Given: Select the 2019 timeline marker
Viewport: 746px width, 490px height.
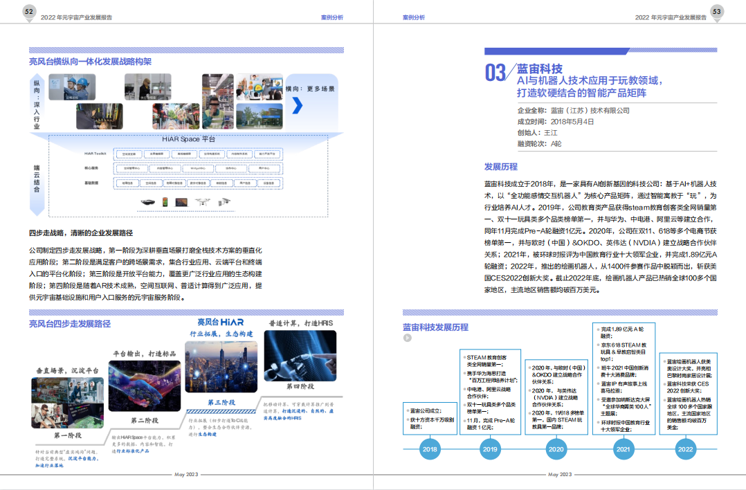Looking at the screenshot, I should click(490, 449).
